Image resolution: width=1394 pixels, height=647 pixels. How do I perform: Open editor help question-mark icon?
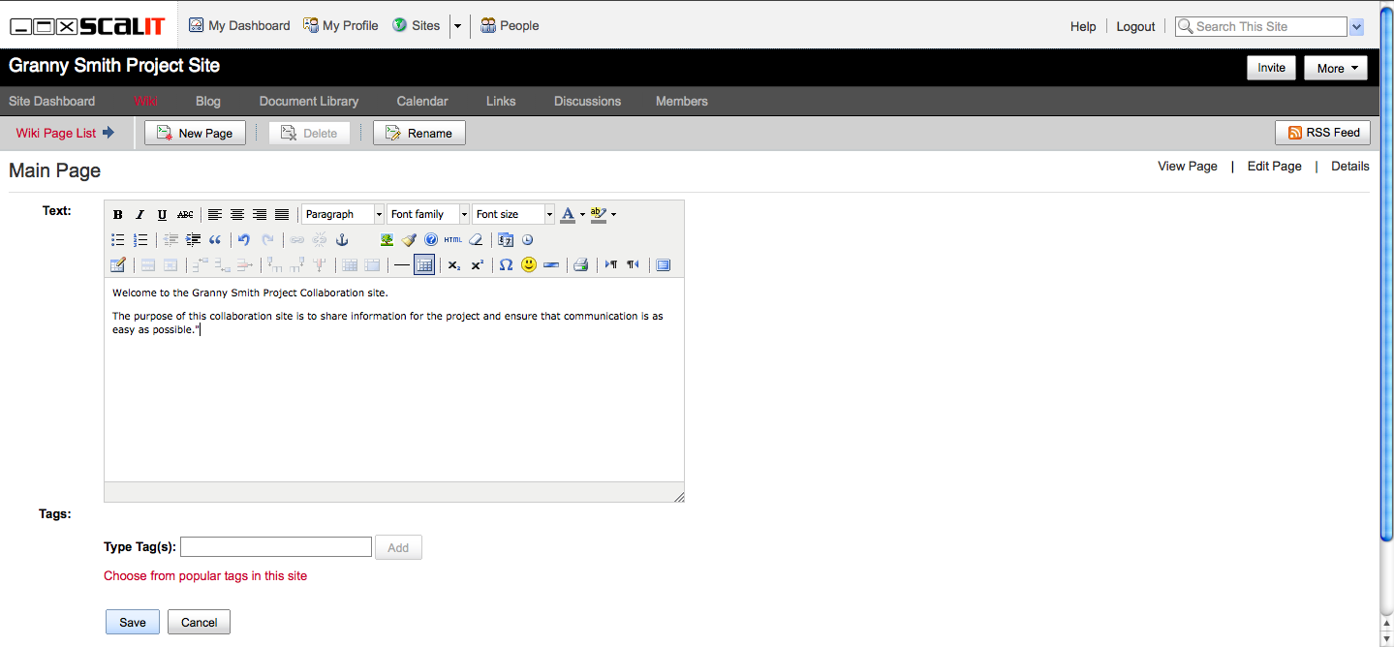[431, 240]
